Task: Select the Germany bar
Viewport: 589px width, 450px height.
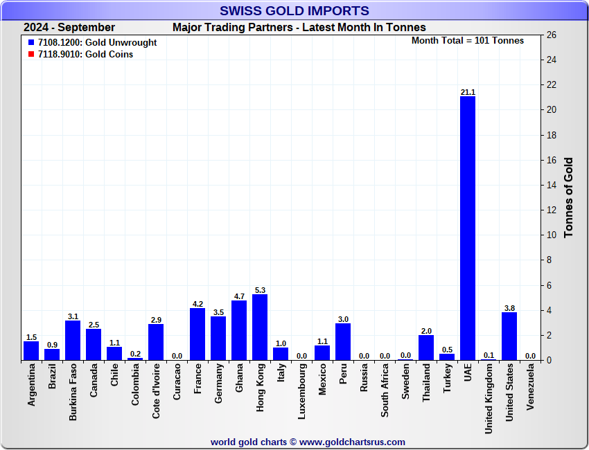Action: (218, 339)
